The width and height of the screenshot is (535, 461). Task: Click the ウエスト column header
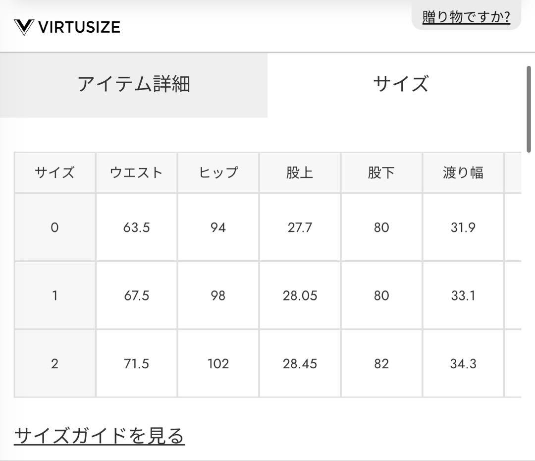[137, 173]
